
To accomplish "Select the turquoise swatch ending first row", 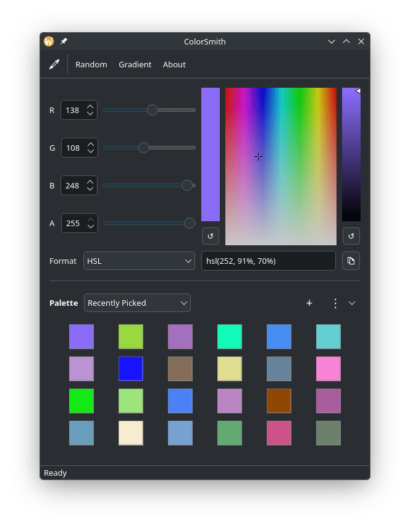I will [x=328, y=337].
